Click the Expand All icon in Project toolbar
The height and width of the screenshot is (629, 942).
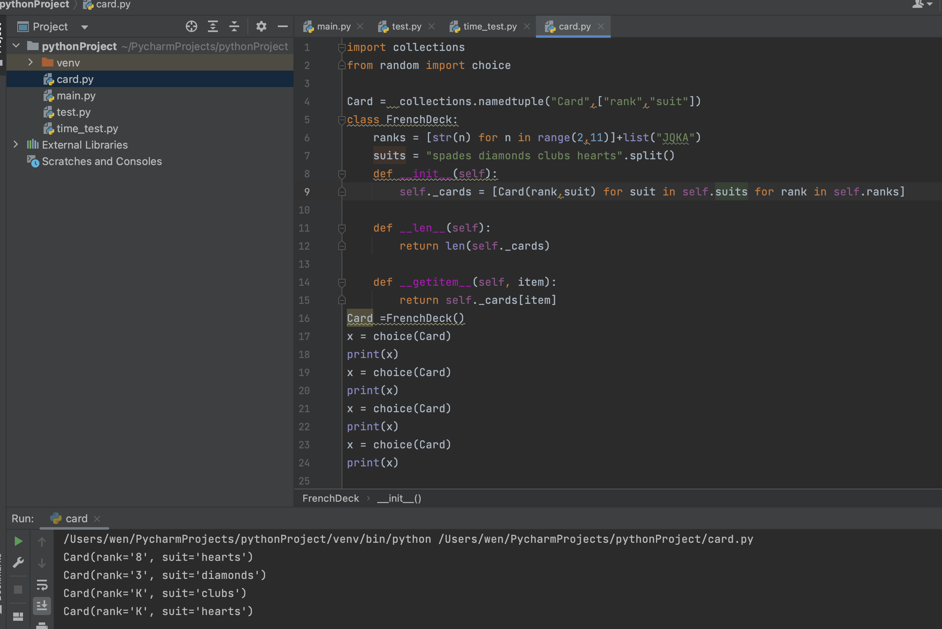coord(212,27)
